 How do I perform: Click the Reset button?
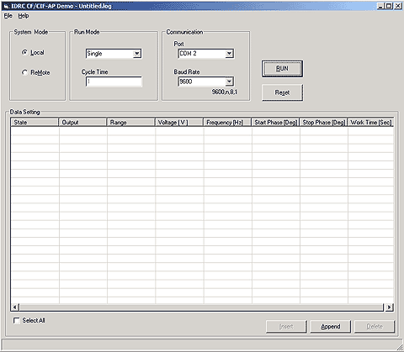pyautogui.click(x=282, y=92)
